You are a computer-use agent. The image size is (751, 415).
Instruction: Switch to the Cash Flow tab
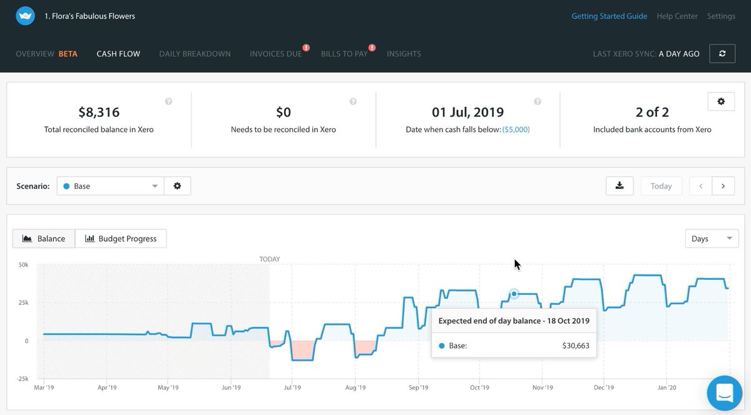(118, 54)
